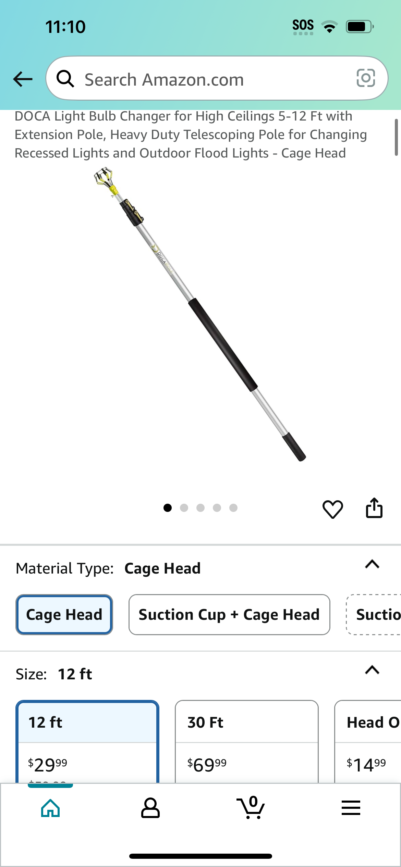
Task: Select Cage Head material option
Action: point(64,615)
